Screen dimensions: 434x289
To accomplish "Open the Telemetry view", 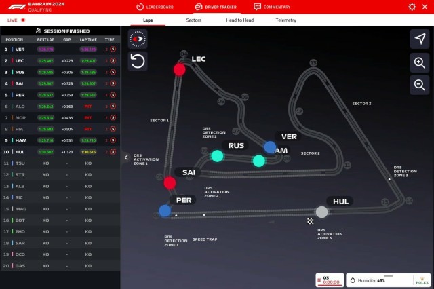I will (x=286, y=20).
